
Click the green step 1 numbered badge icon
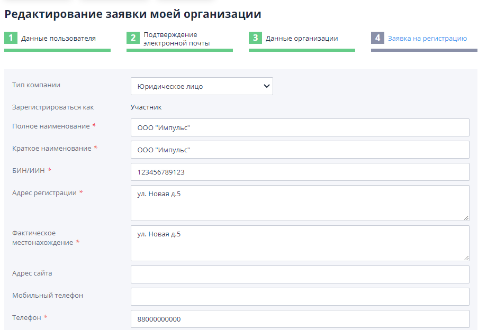11,38
